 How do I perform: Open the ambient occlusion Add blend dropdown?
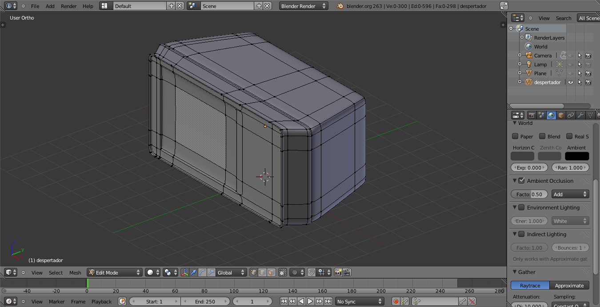pos(570,194)
